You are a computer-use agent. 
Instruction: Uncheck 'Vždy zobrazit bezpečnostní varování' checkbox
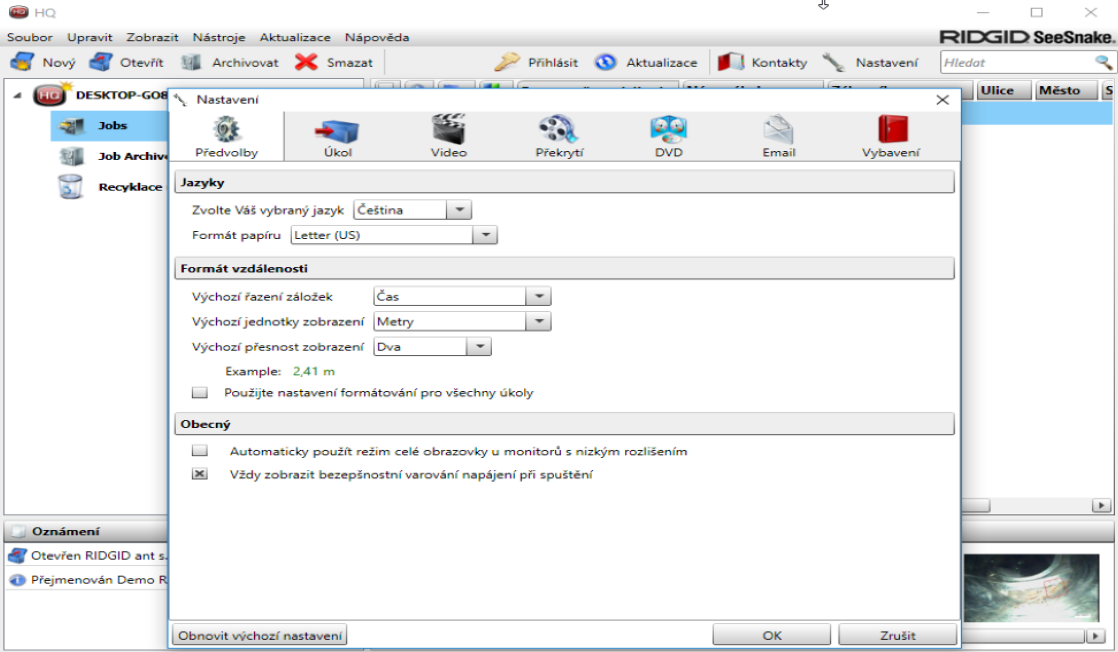point(199,474)
